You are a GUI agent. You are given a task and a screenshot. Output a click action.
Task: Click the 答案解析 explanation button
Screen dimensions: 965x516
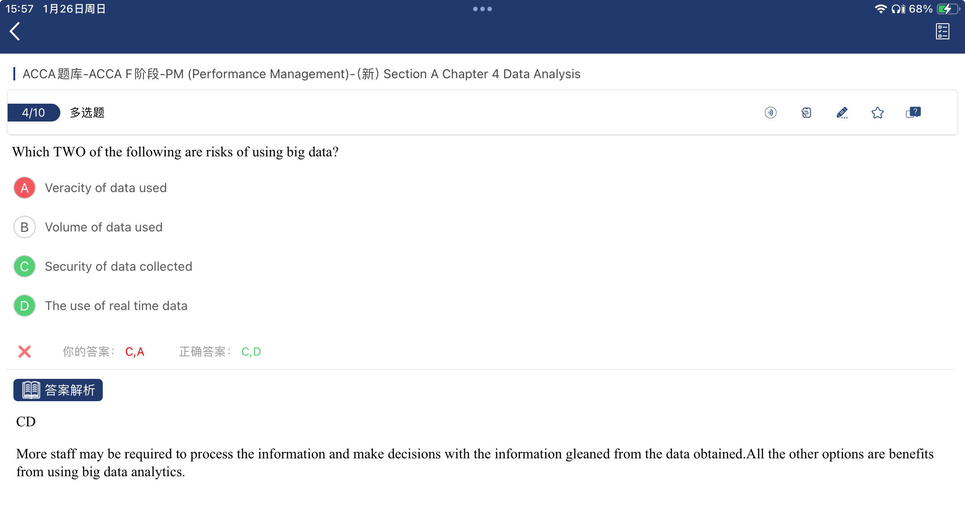click(58, 390)
